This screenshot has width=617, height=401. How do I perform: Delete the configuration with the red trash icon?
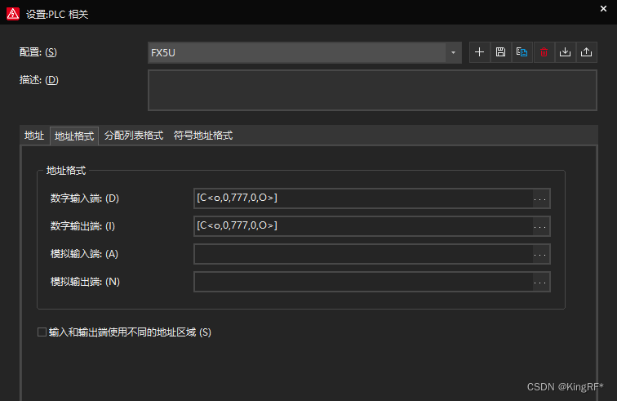[543, 52]
